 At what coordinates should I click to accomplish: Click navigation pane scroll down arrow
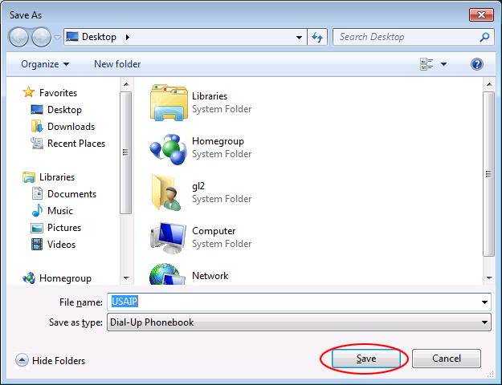point(126,278)
